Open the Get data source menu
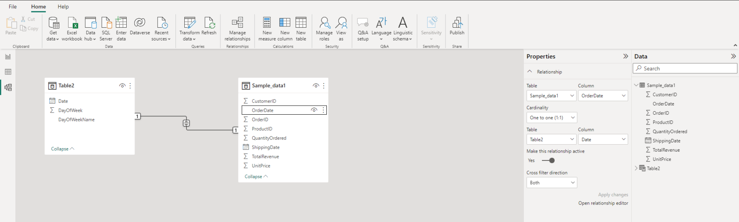 click(53, 29)
